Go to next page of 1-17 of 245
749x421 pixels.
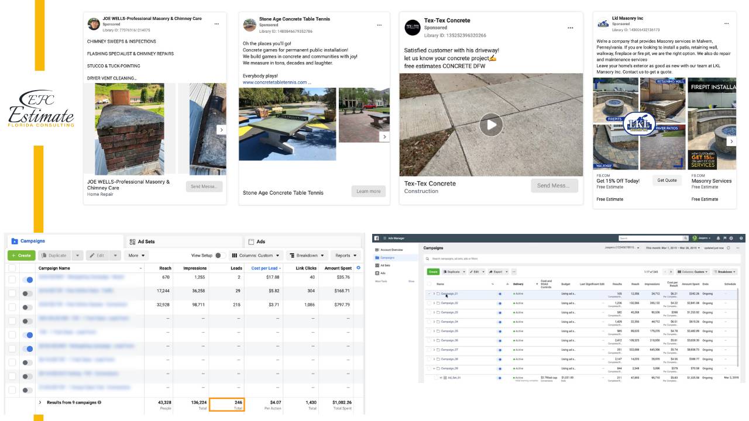pos(671,272)
